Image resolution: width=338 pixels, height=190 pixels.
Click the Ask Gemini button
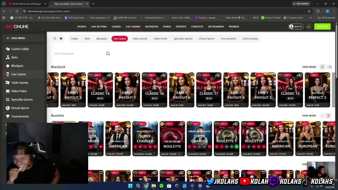(301, 4)
